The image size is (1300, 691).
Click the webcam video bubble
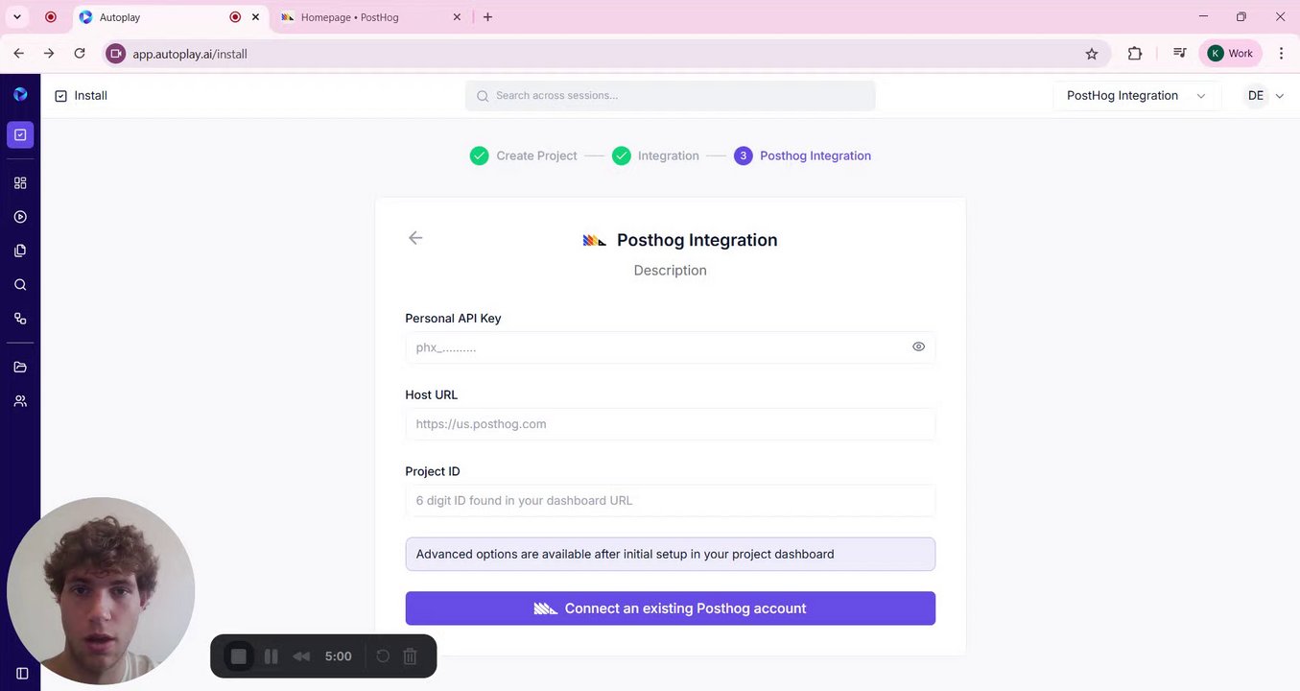pyautogui.click(x=101, y=591)
